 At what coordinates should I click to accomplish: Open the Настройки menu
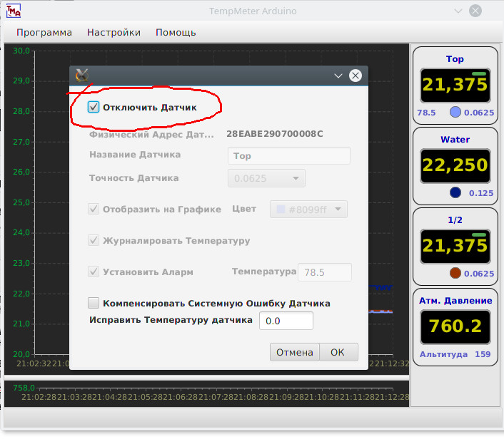[x=114, y=32]
